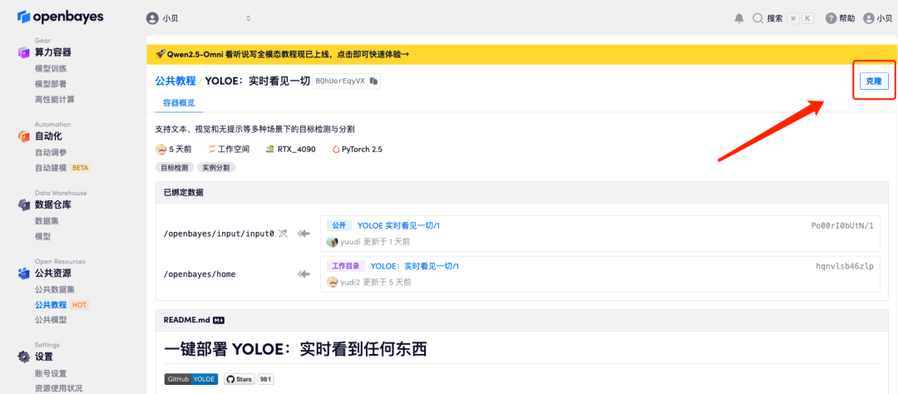Viewport: 898px width, 394px height.
Task: Click the OpenBayes logo
Action: [x=60, y=17]
